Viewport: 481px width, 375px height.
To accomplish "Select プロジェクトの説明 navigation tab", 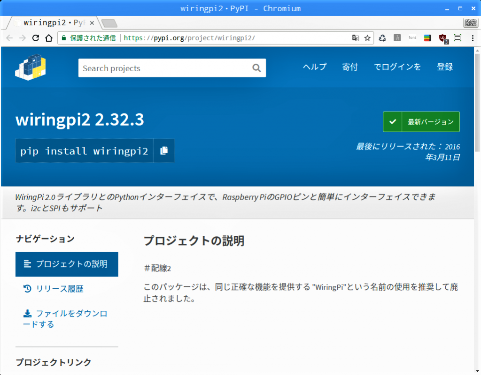I will point(67,264).
